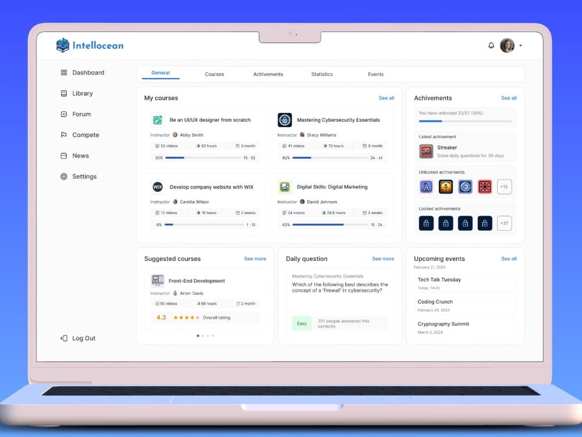Screen dimensions: 582x437
Task: Click the UI/UX designer course icon
Action: tap(158, 120)
